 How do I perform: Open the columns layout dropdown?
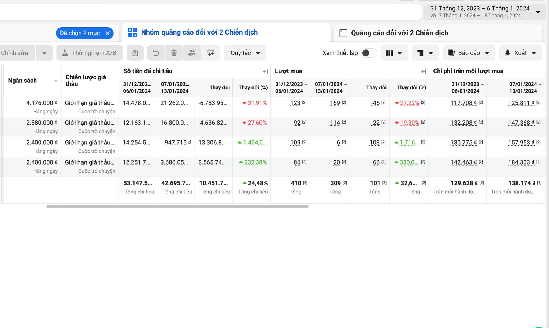click(x=394, y=53)
